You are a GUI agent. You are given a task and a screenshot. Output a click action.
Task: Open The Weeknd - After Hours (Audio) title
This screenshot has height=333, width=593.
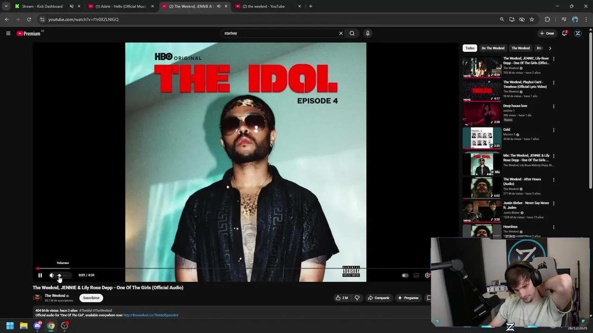point(522,181)
